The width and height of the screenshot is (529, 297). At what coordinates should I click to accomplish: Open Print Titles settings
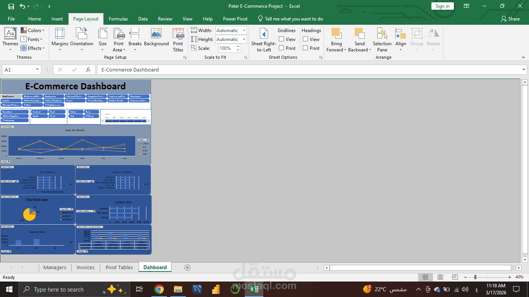(178, 39)
